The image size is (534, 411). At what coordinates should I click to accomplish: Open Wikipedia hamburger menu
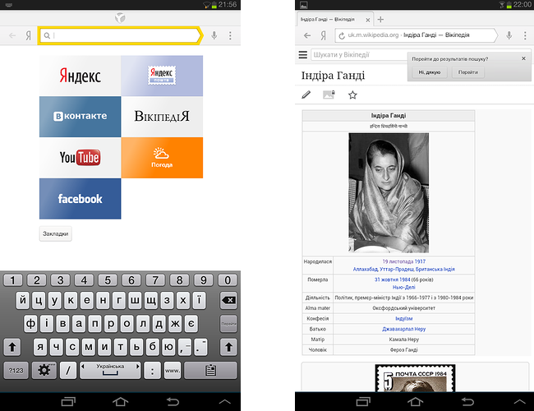(303, 54)
